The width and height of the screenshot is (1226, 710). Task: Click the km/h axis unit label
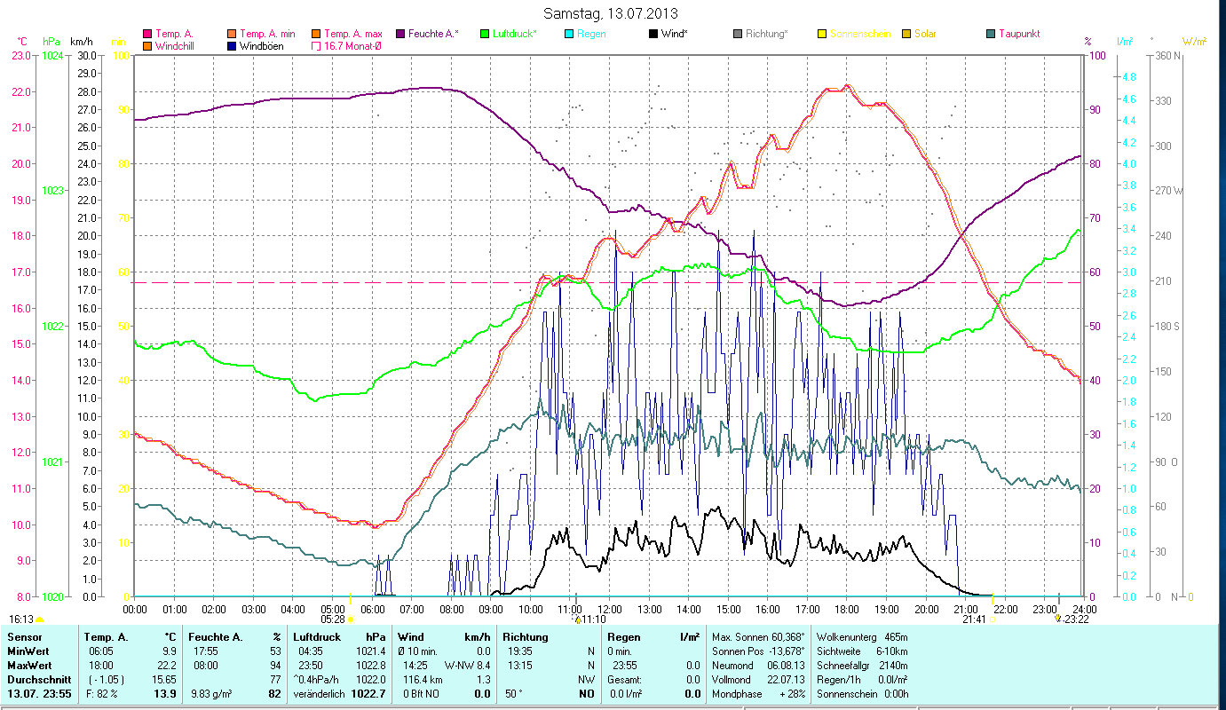click(81, 42)
